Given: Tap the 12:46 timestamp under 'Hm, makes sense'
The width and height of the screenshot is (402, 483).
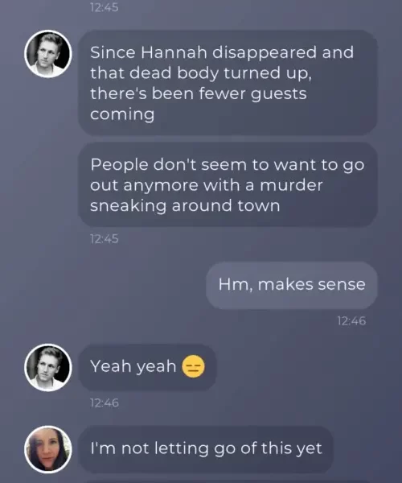Looking at the screenshot, I should (351, 321).
